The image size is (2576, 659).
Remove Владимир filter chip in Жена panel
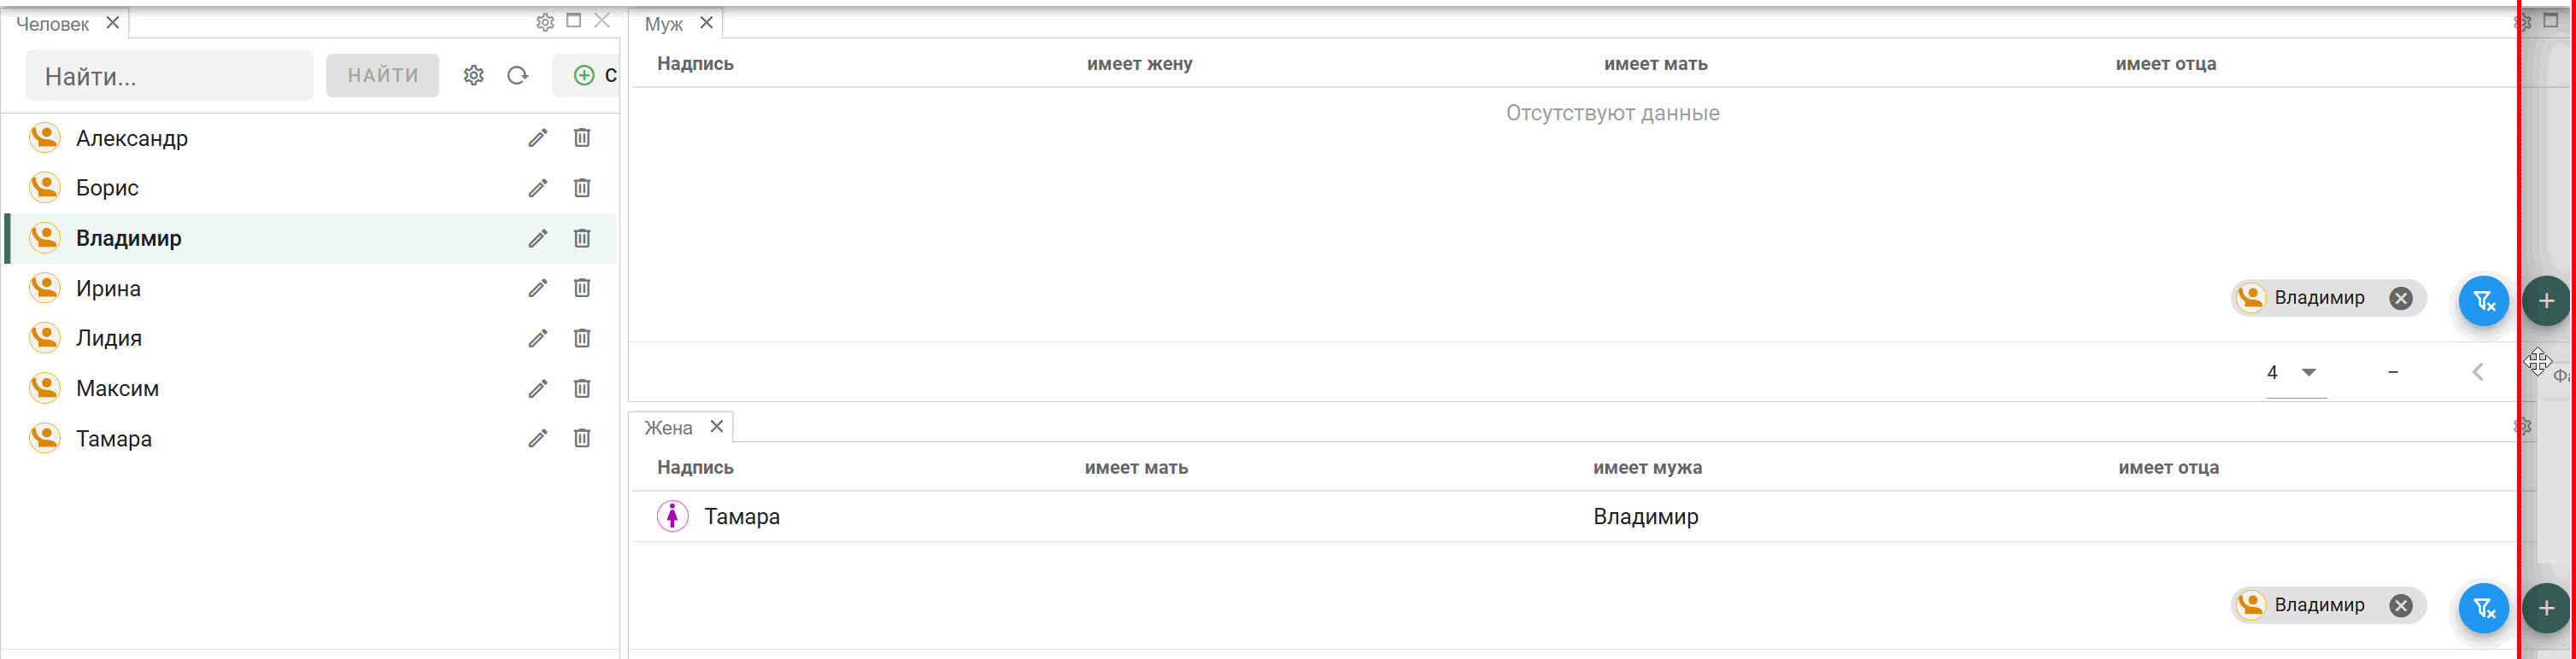[x=2401, y=606]
